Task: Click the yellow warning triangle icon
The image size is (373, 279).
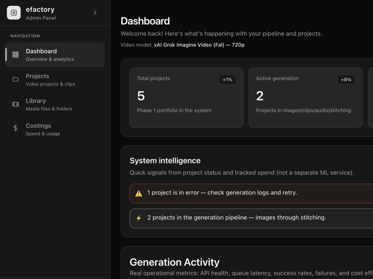Action: point(139,193)
